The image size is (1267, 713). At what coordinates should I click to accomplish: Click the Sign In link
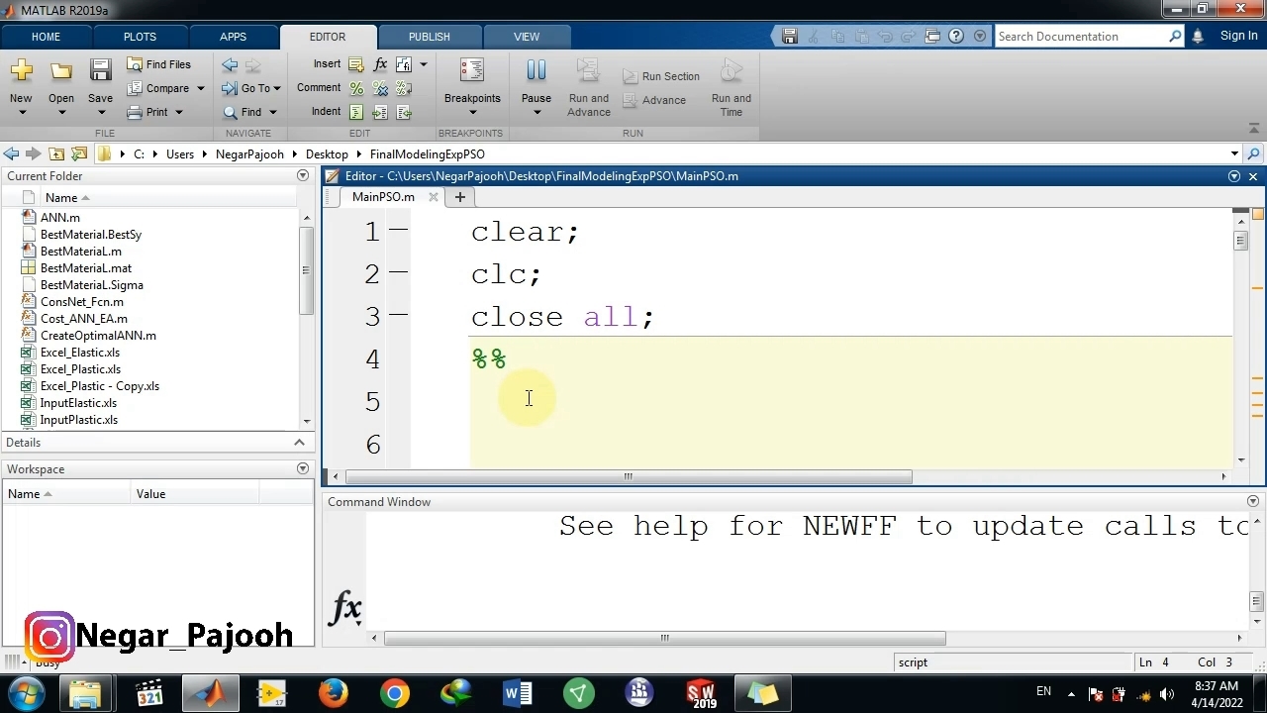[x=1238, y=37]
